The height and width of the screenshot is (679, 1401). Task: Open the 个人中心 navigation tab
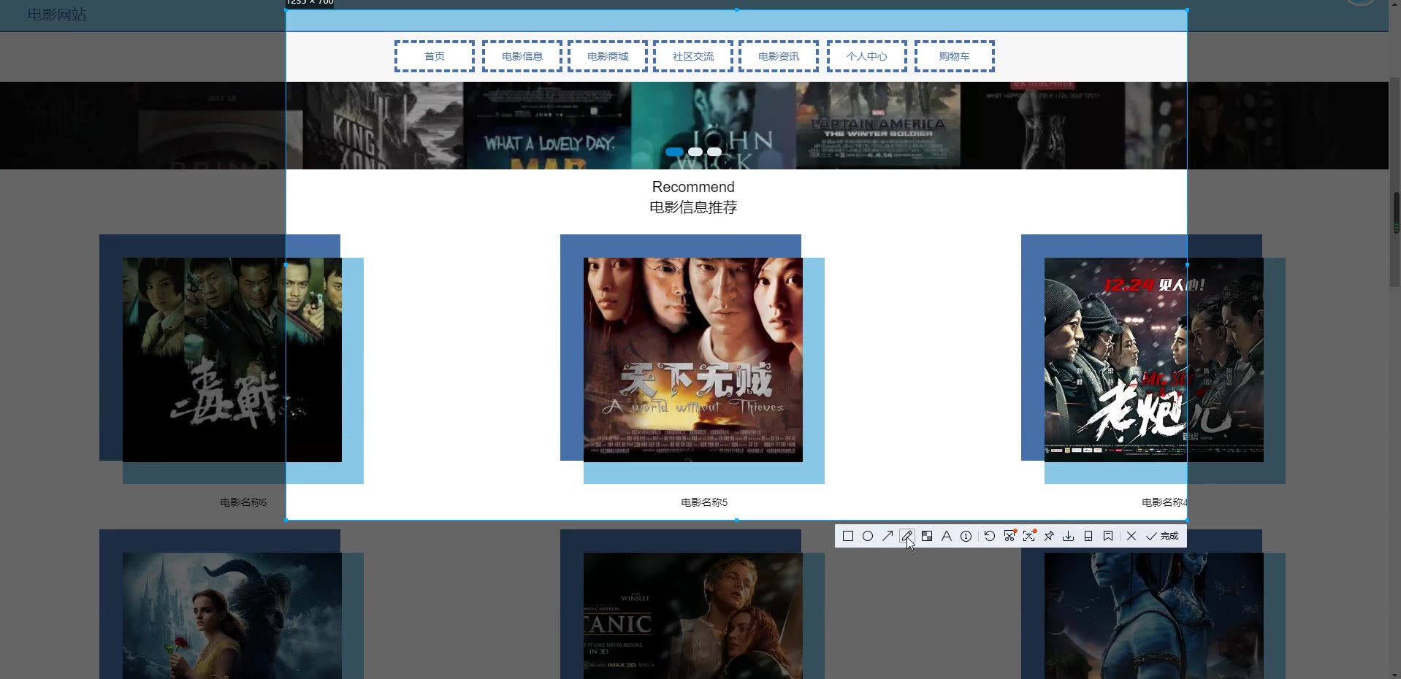pyautogui.click(x=867, y=56)
